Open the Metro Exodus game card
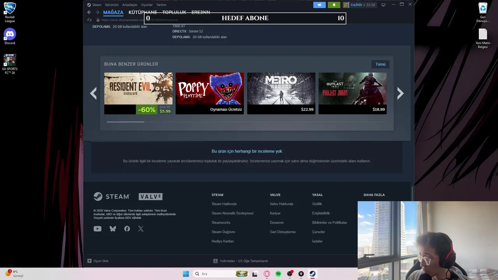The image size is (498, 280). tap(281, 93)
